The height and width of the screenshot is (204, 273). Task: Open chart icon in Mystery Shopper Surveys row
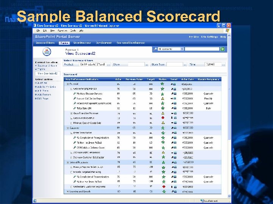175,94
